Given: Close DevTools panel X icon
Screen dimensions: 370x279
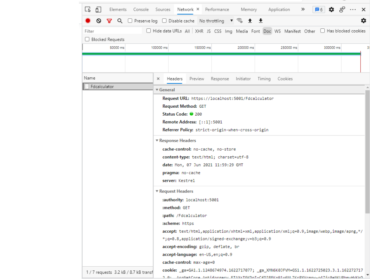Looking at the screenshot, I should (363, 9).
